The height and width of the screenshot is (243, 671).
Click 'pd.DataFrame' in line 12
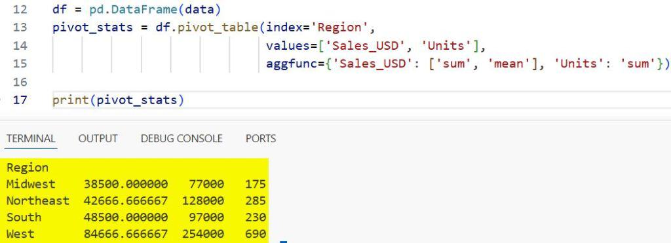[x=134, y=9]
